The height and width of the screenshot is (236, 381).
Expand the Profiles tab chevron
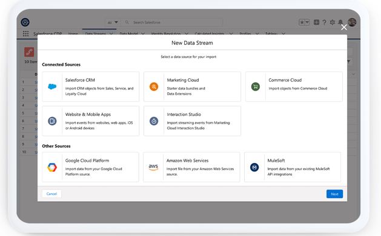click(257, 33)
